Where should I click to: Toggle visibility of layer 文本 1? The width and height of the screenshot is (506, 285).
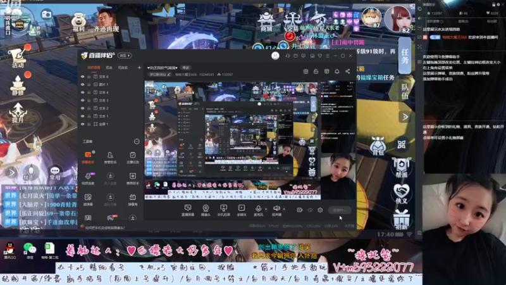pyautogui.click(x=83, y=116)
